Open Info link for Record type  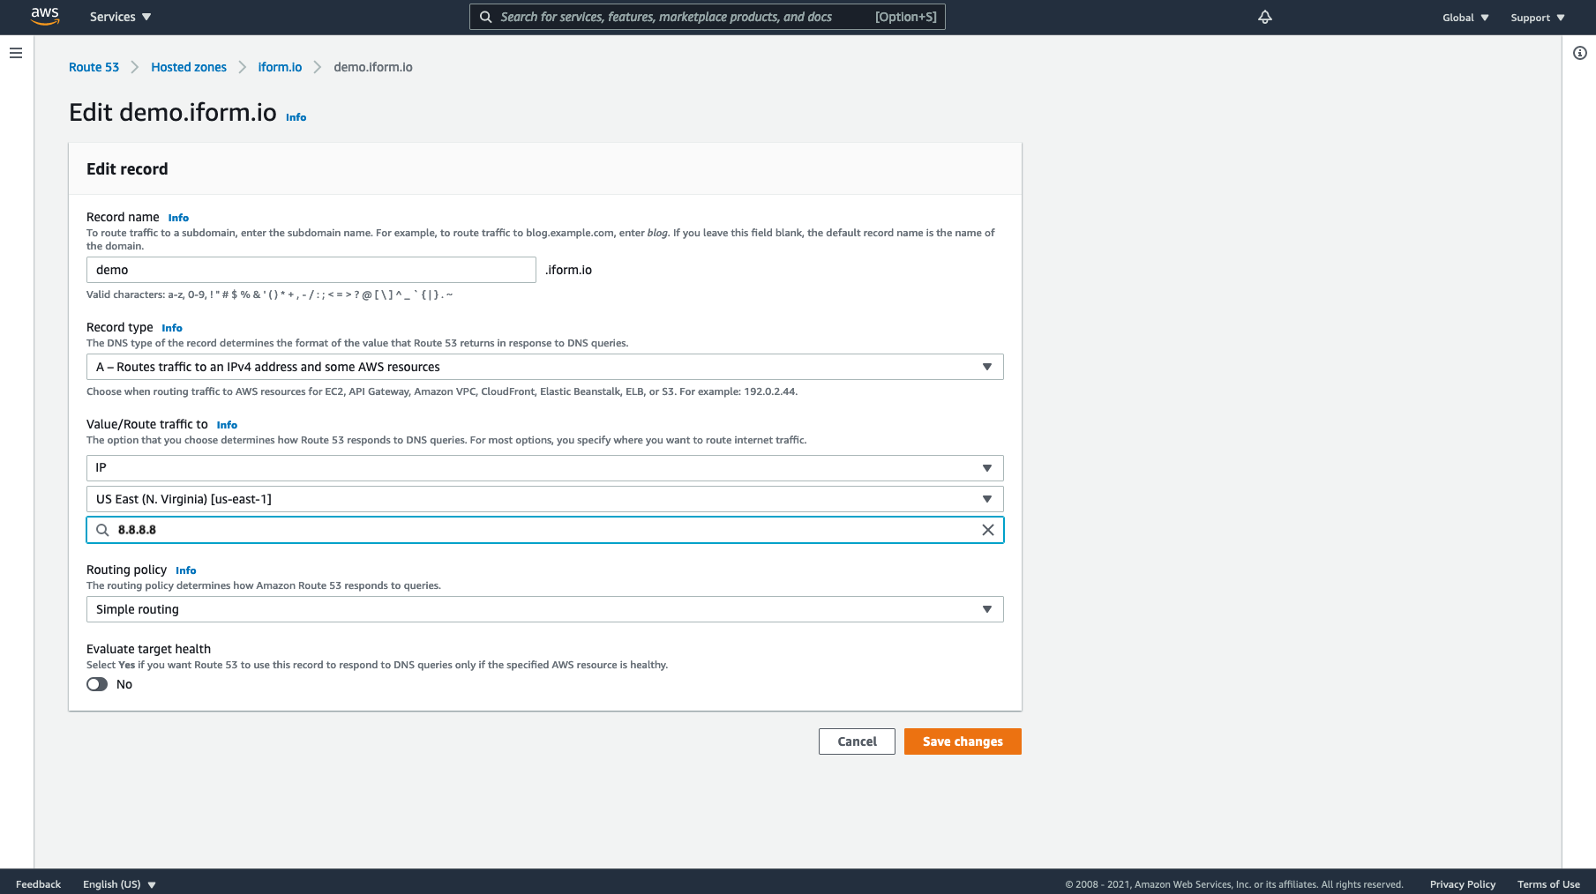coord(172,328)
